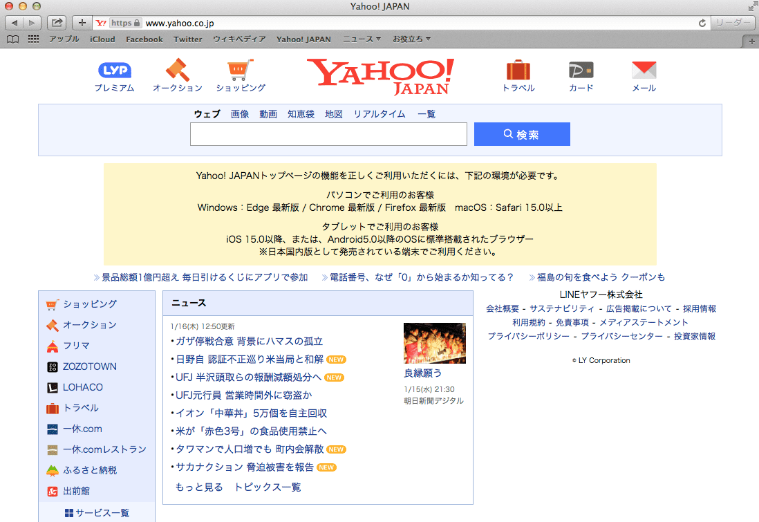Open the 福島の旬を食べよう promo link
This screenshot has height=522, width=759.
[601, 277]
